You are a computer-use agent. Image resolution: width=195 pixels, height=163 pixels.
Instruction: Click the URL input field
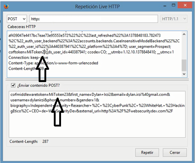pyautogui.click(x=94, y=19)
